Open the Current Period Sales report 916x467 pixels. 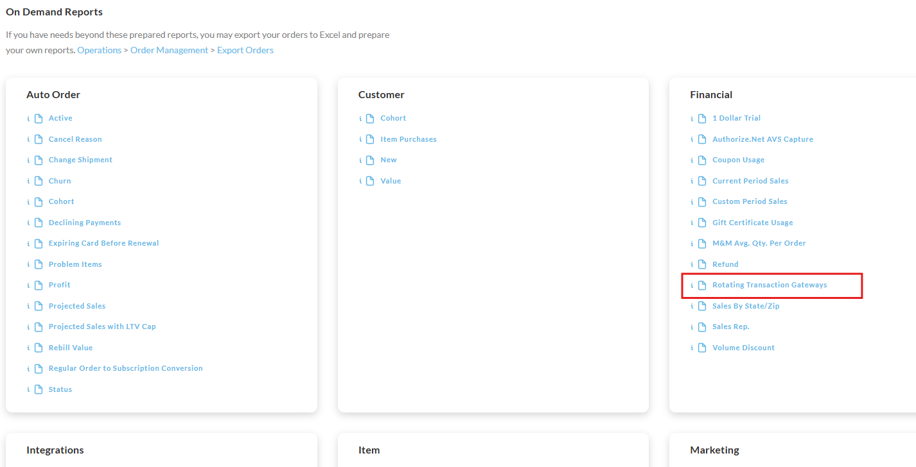pyautogui.click(x=750, y=181)
